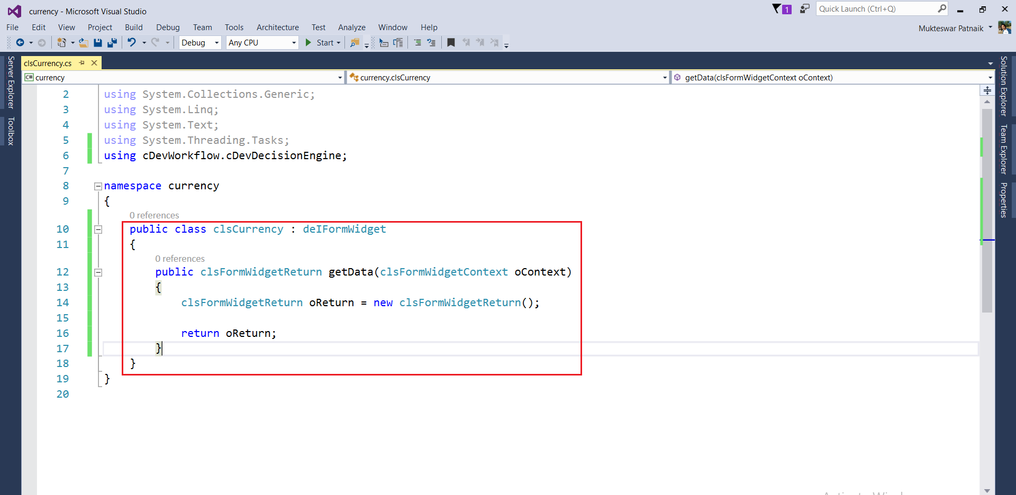Image resolution: width=1016 pixels, height=495 pixels.
Task: Open the Team Explorer side tab
Action: point(1004,149)
